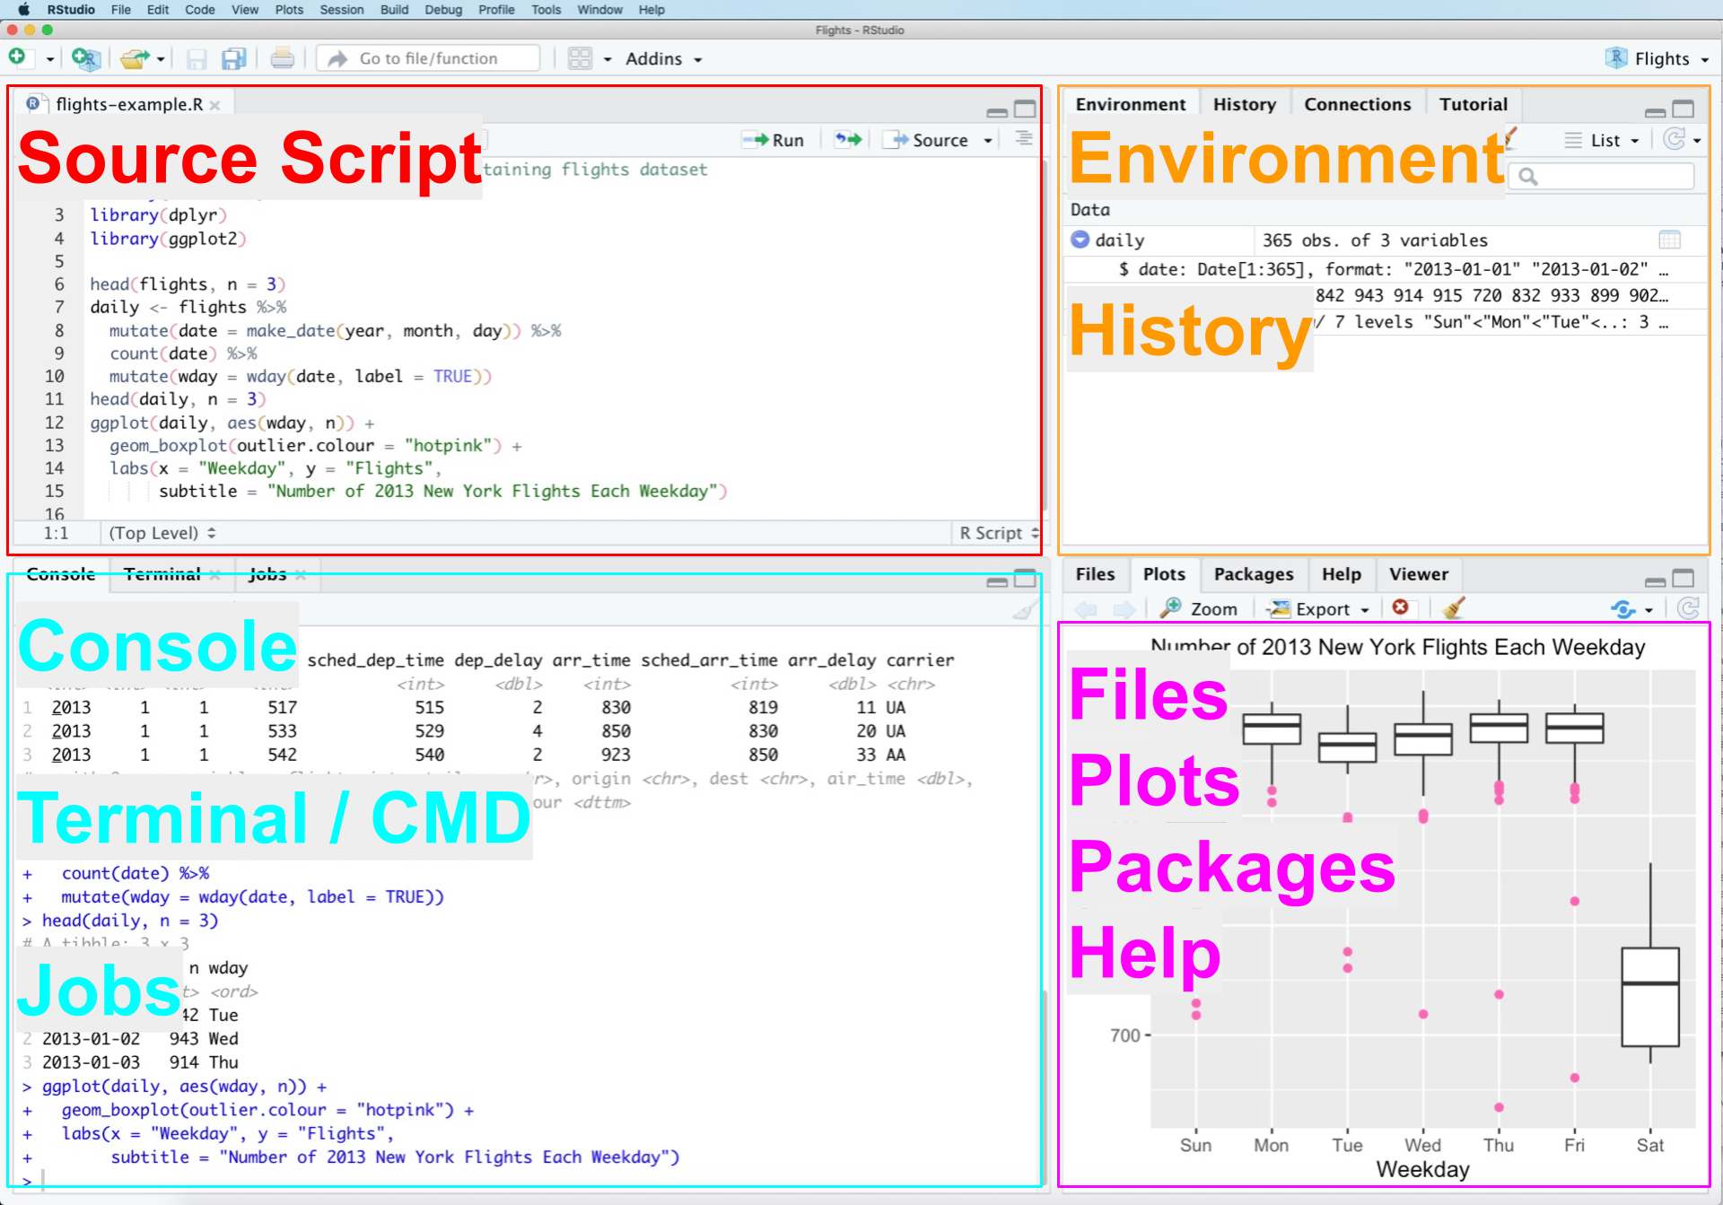Remove the current plot red X icon
The image size is (1723, 1205).
coord(1400,608)
